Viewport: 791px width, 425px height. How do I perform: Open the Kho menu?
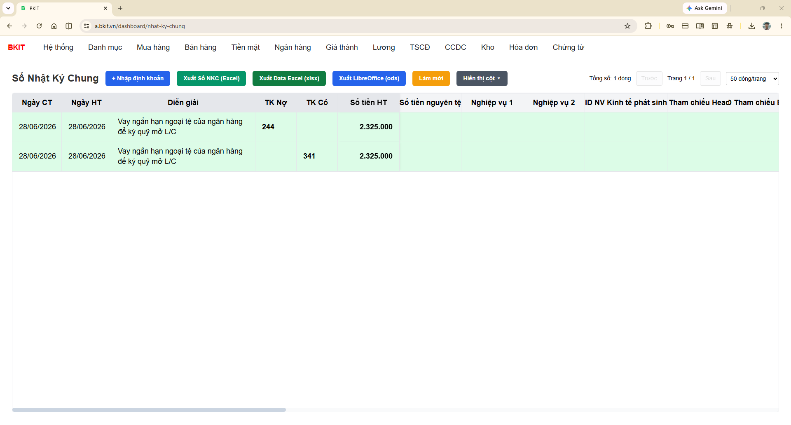488,47
